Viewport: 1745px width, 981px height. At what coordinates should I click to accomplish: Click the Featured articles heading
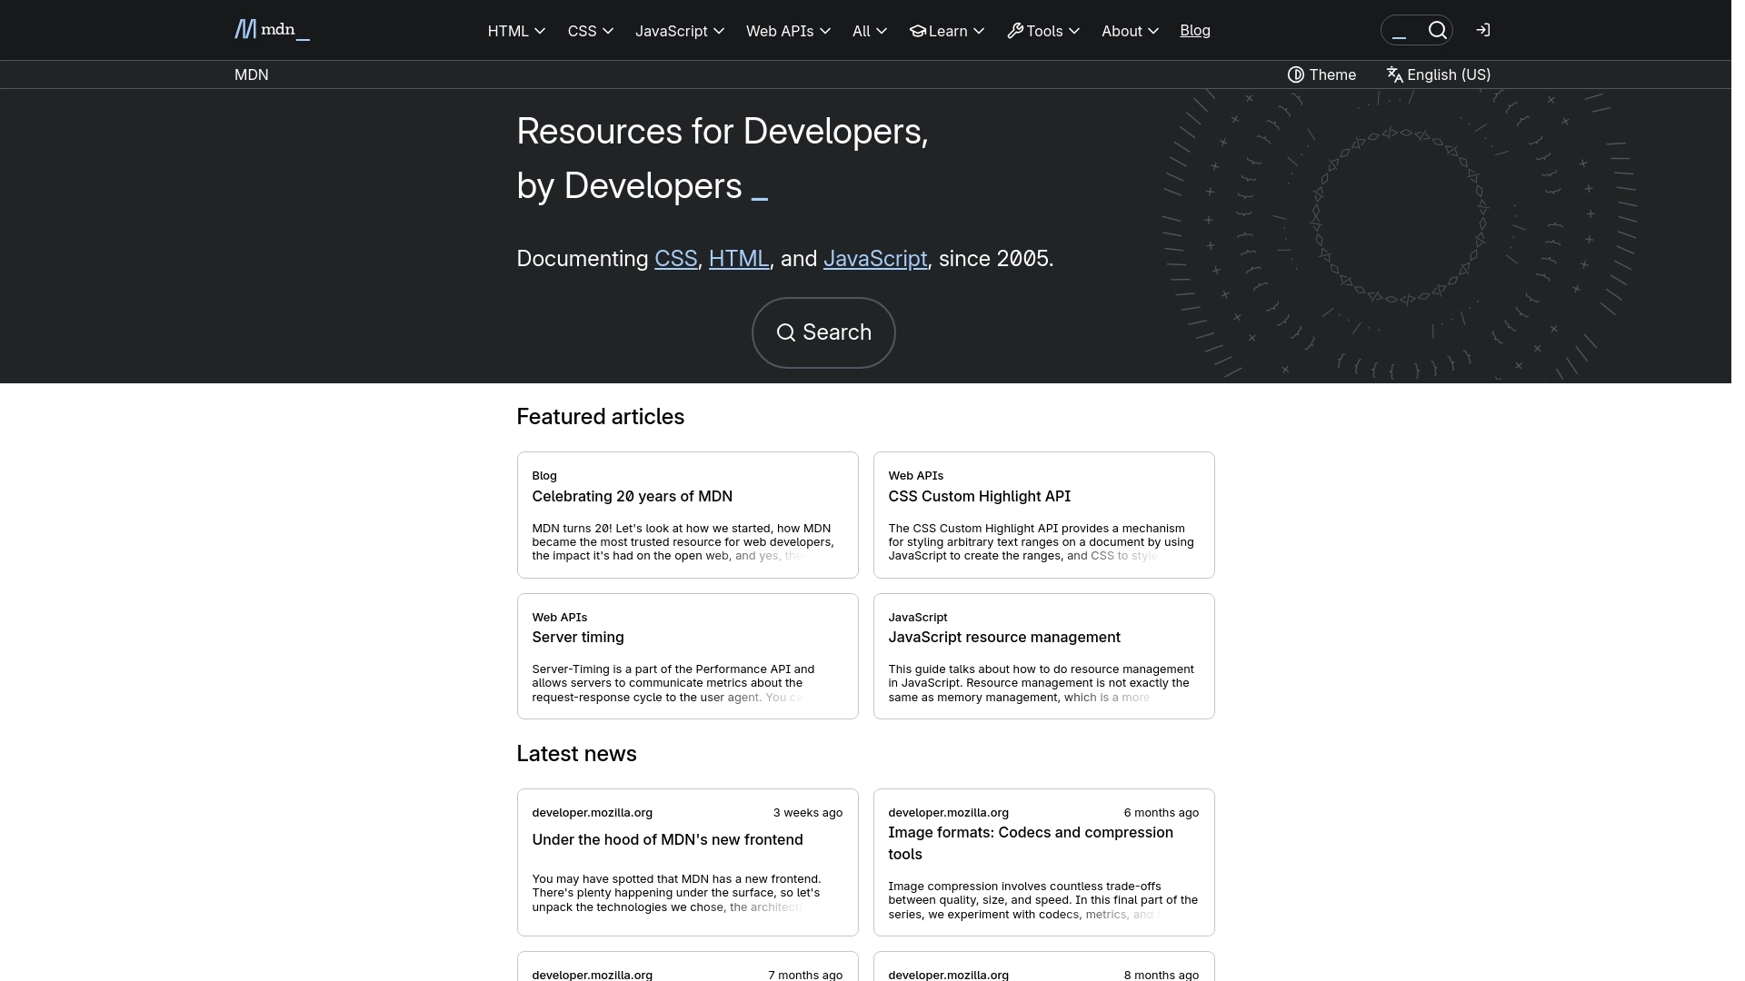coord(600,416)
